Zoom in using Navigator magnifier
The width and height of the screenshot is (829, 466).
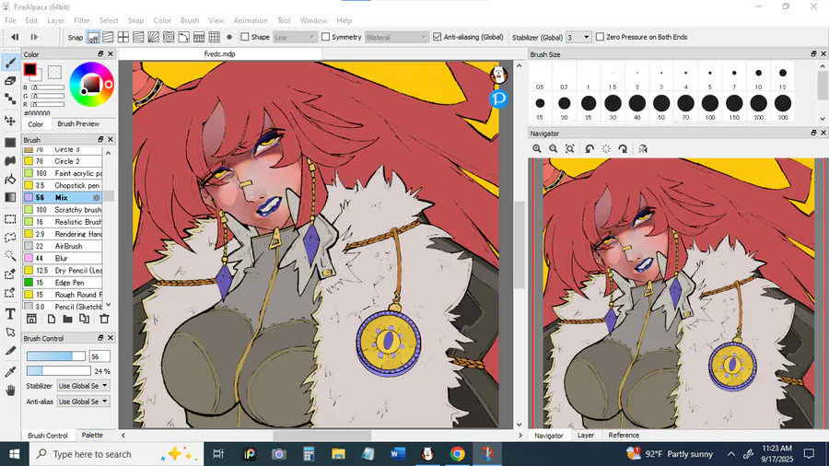(x=537, y=149)
